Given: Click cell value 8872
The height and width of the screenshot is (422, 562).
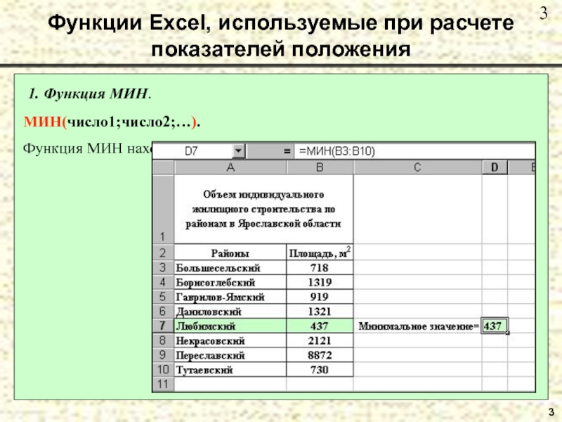Looking at the screenshot, I should pyautogui.click(x=320, y=355).
